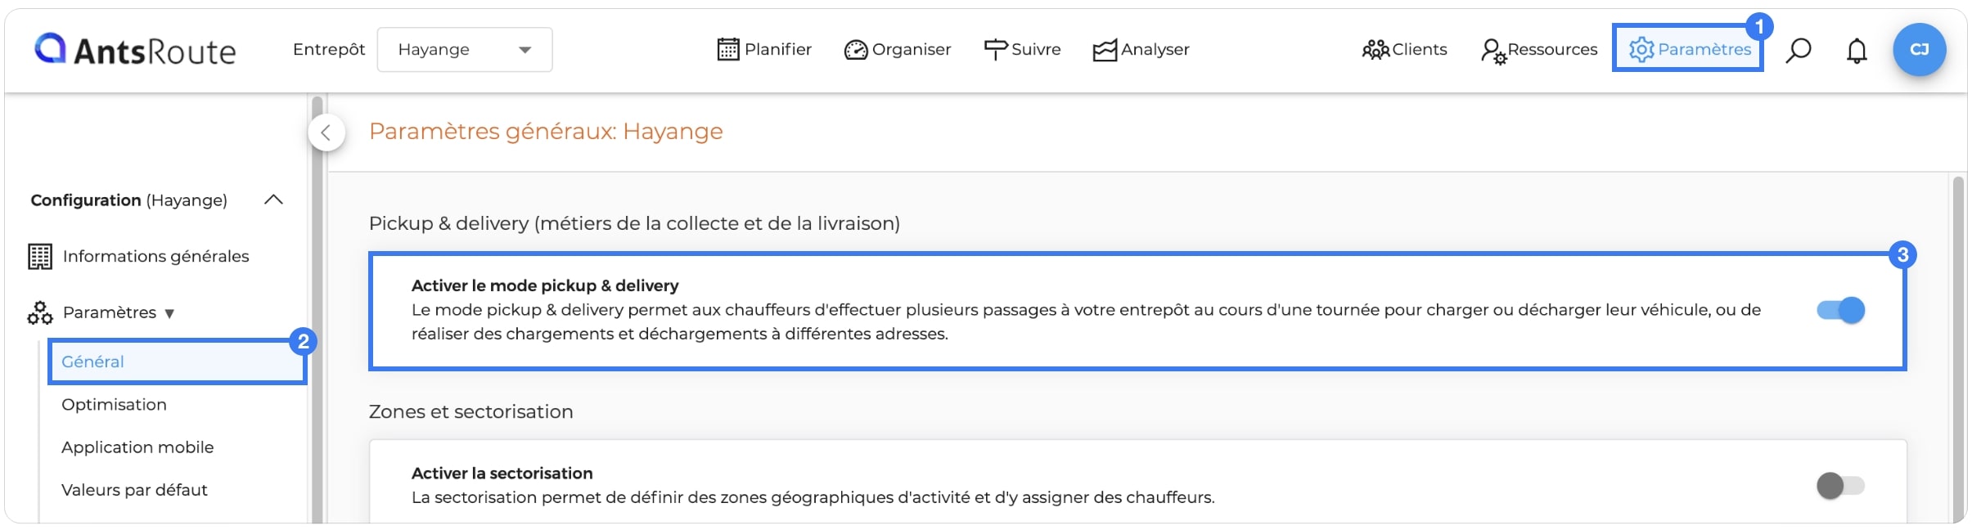Screen dimensions: 1972x530
Task: Open the Suivre menu
Action: (x=1022, y=50)
